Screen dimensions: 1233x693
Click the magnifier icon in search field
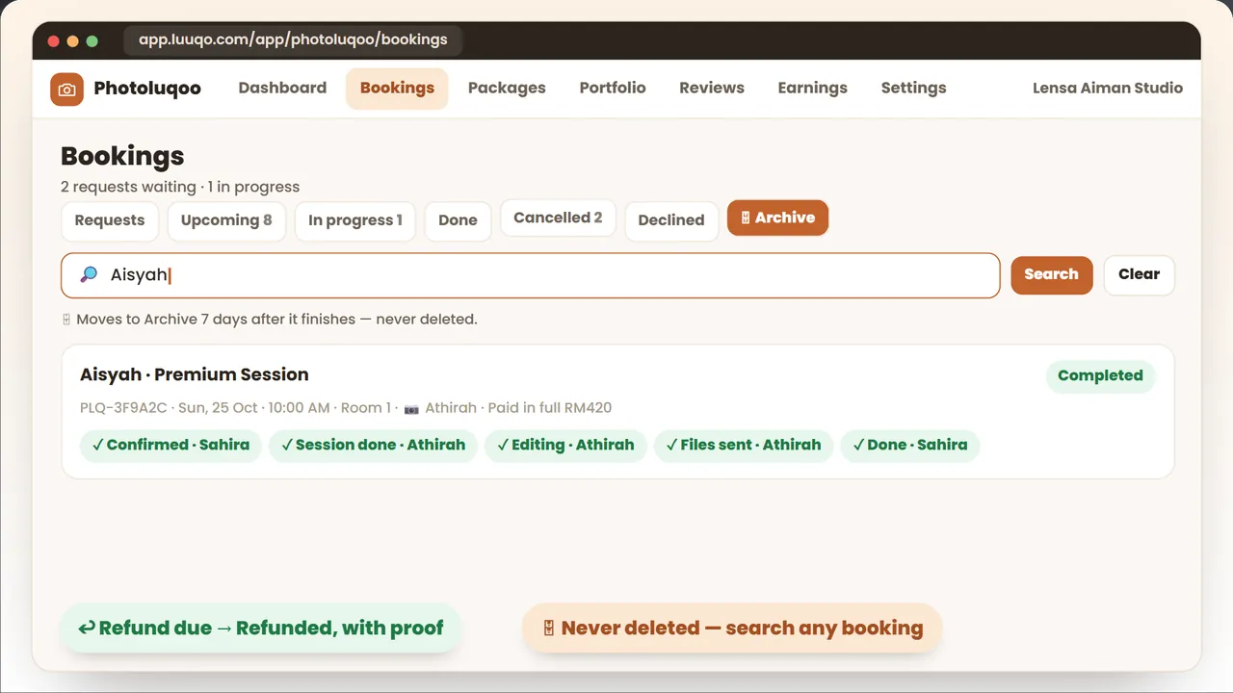pos(89,275)
